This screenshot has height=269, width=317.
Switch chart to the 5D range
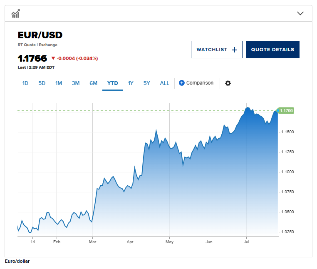(x=42, y=83)
